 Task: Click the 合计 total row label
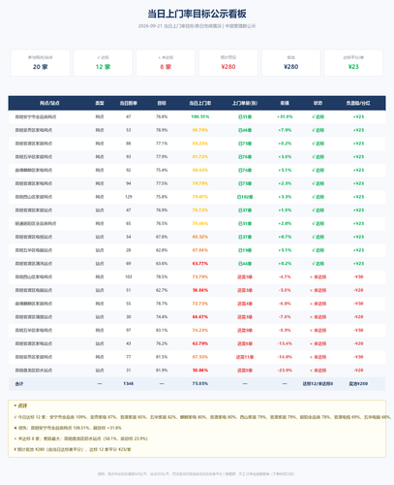(19, 384)
